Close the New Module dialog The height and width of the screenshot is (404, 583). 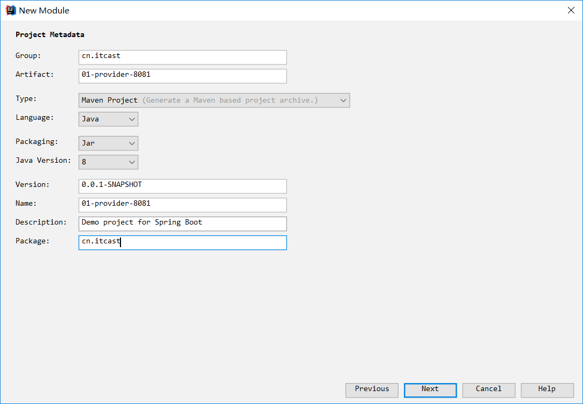coord(571,10)
